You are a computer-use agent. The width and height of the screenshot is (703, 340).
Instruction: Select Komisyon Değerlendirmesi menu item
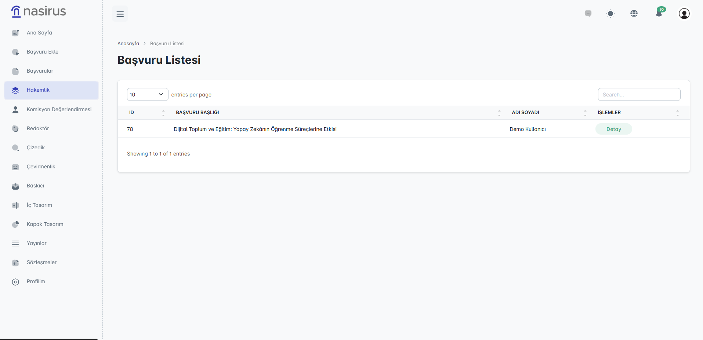[59, 109]
